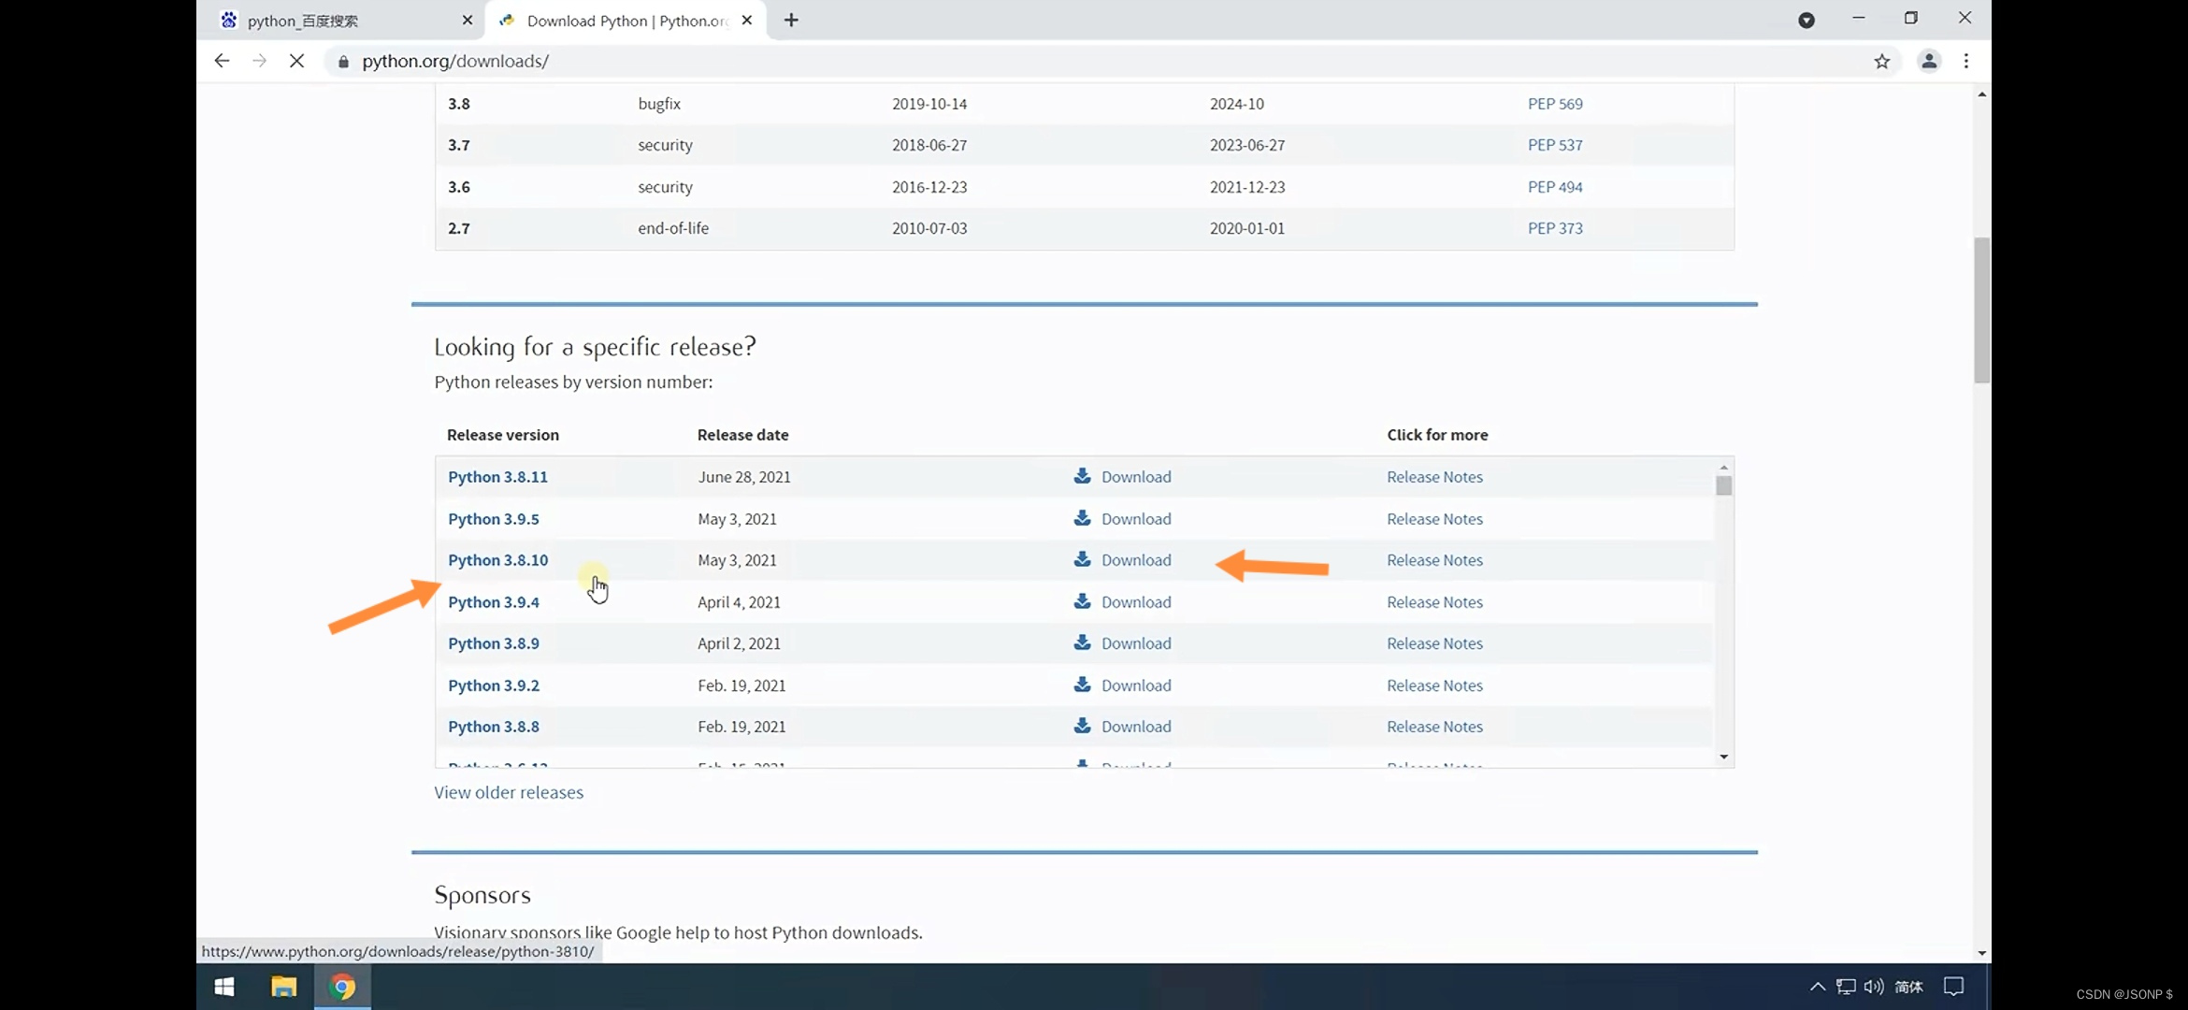2188x1010 pixels.
Task: Open Release Notes for Python 3.8.10
Action: coord(1434,560)
